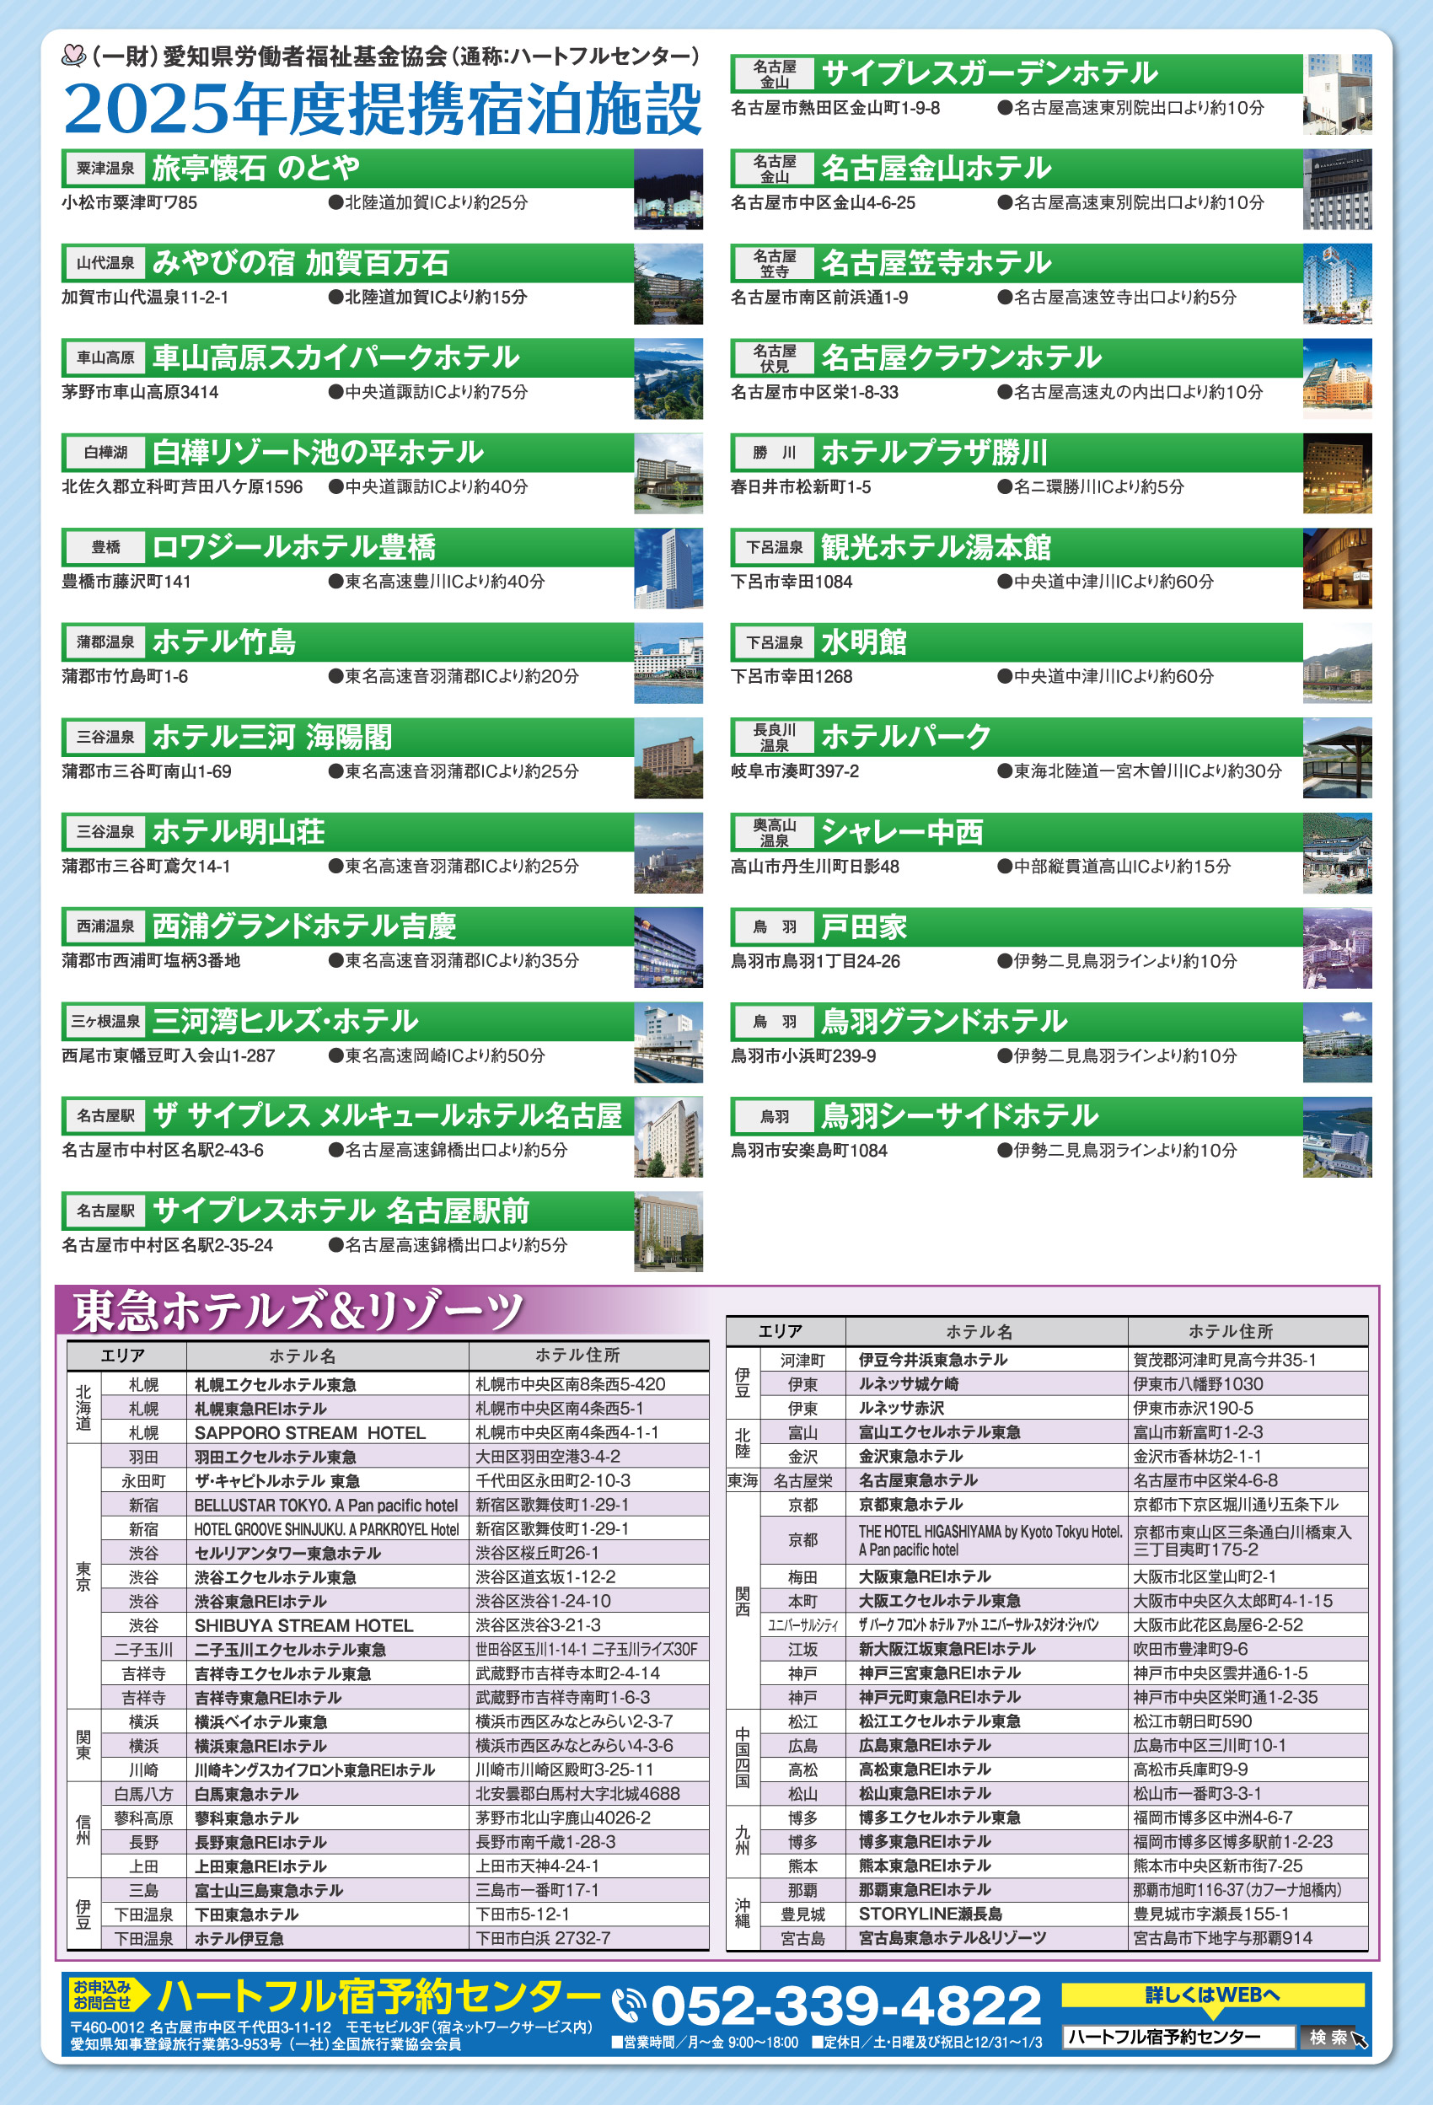1433x2105 pixels.
Task: Click the 旅亭懐石 のとや hotel thumbnail photo
Action: [x=668, y=188]
